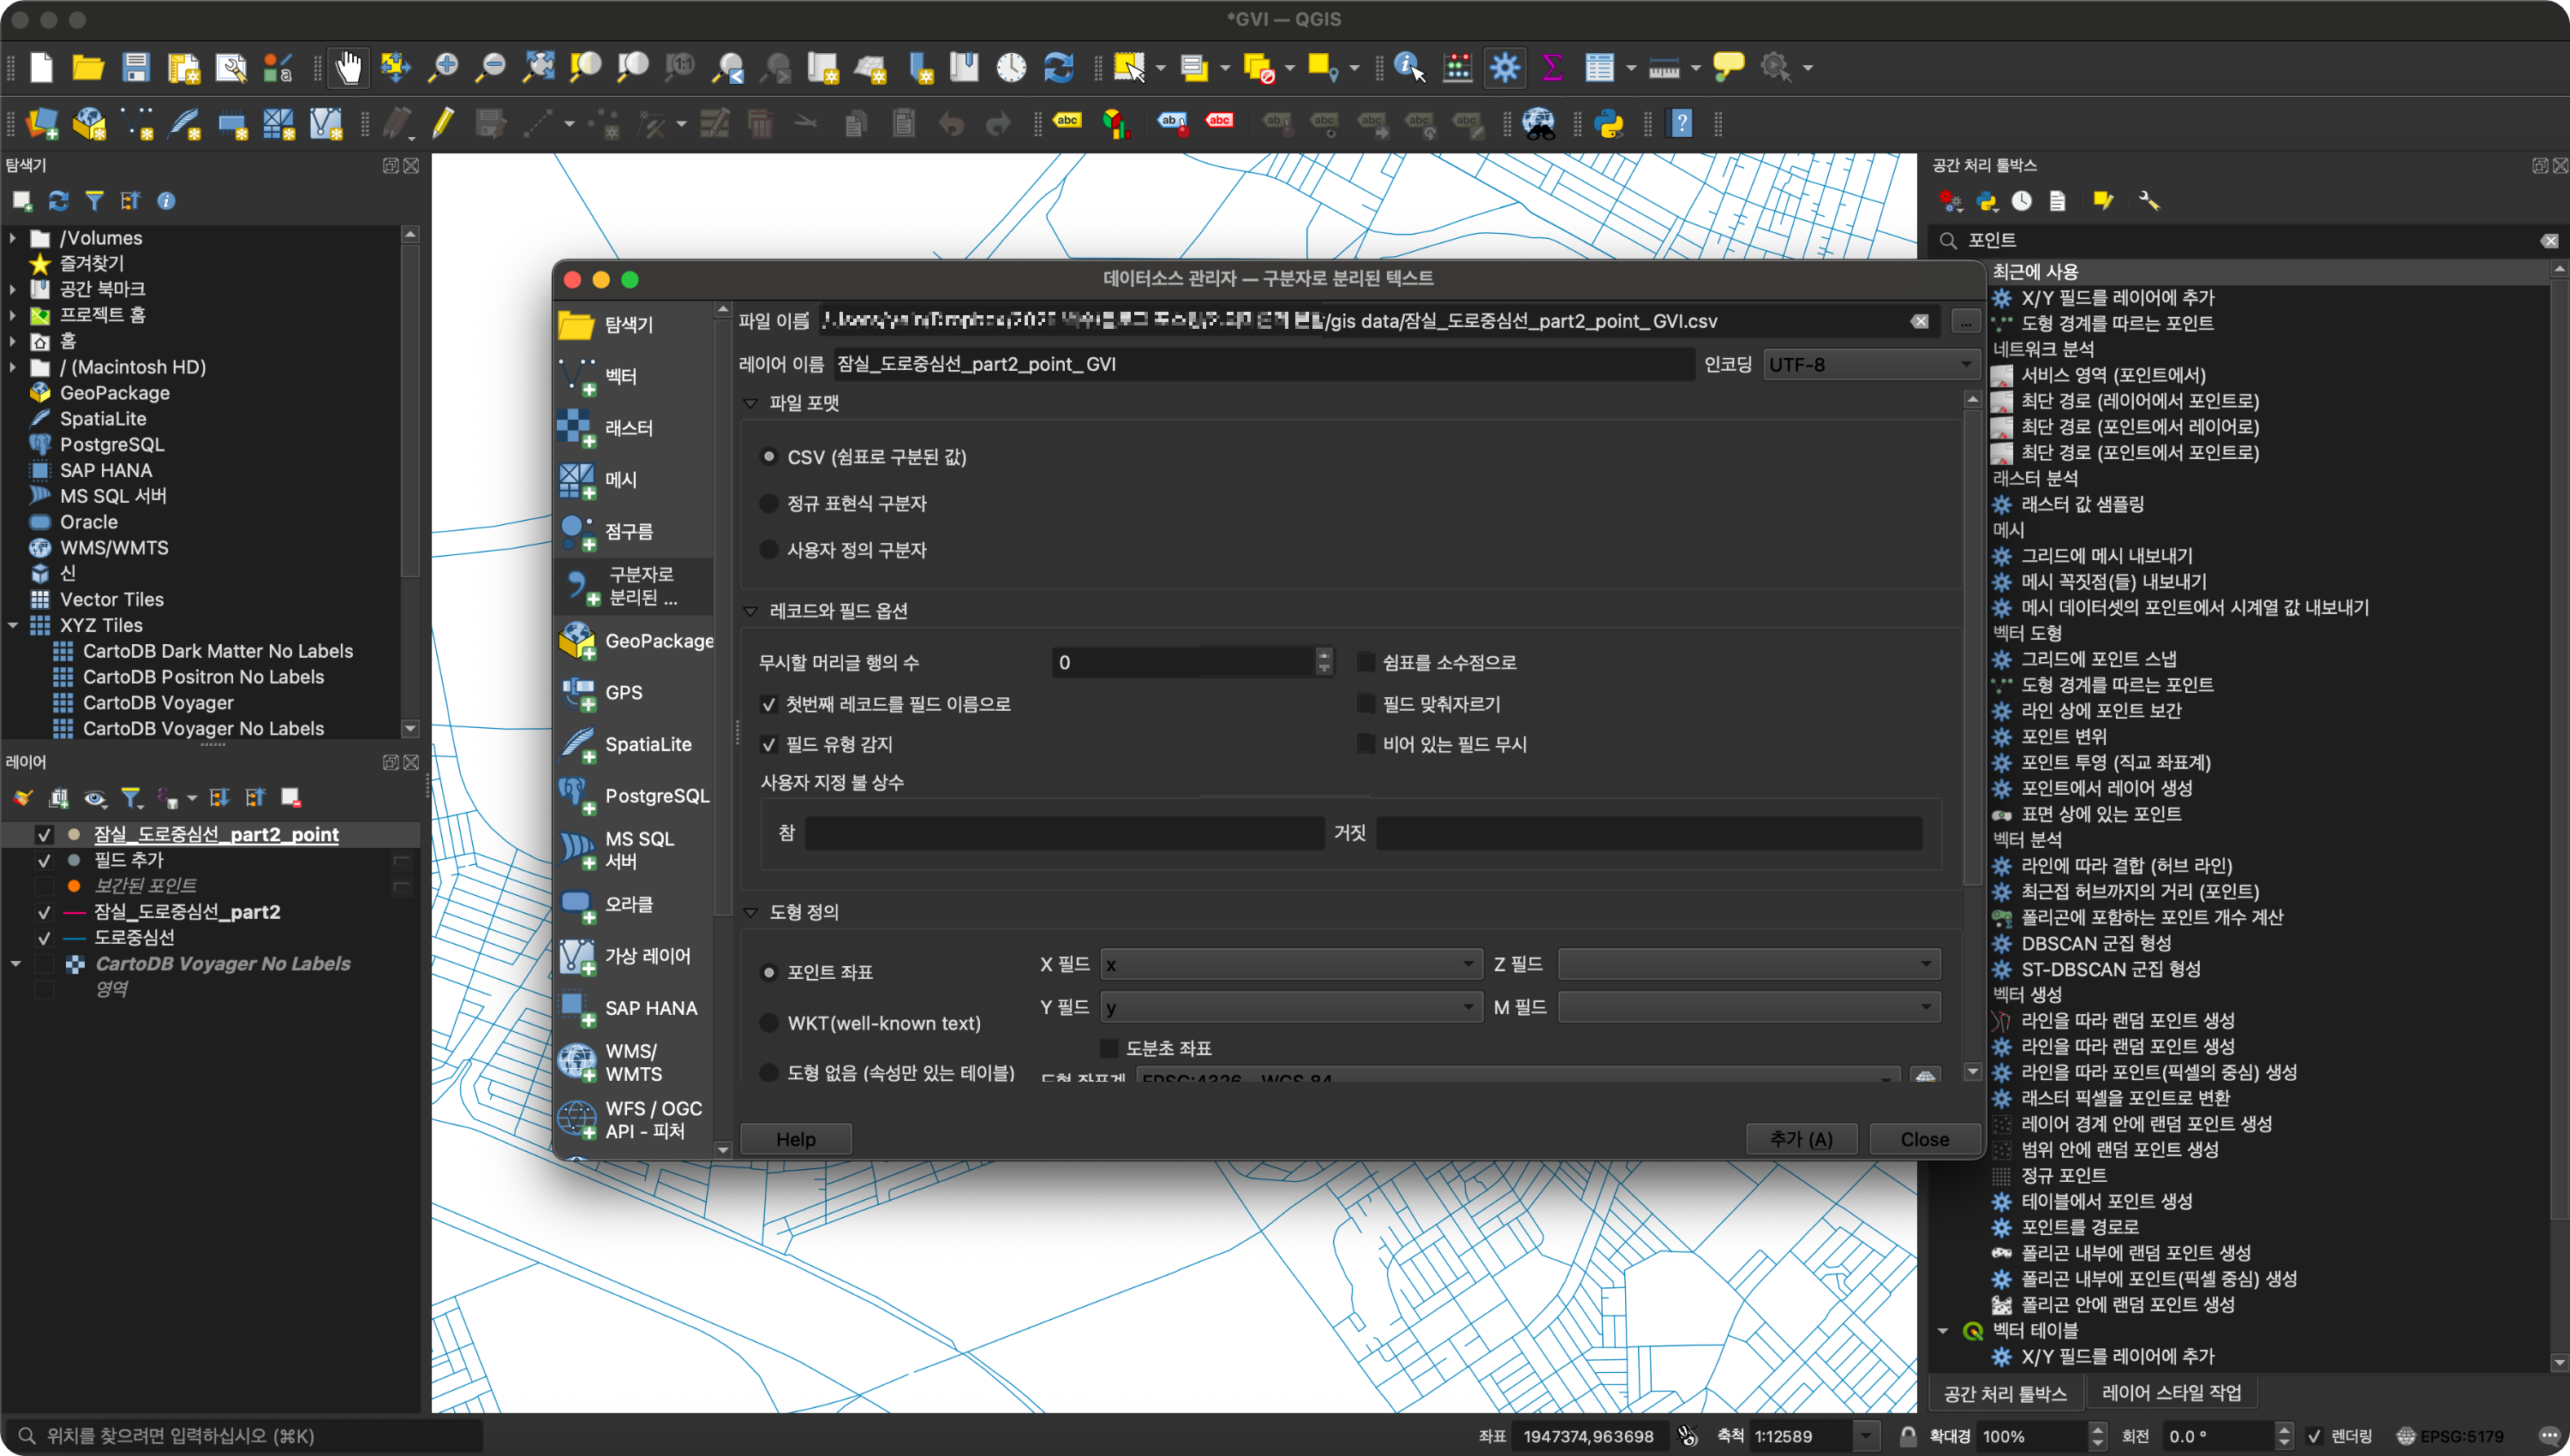2570x1456 pixels.
Task: Toggle the 필드 유형 감지 checkbox
Action: (769, 744)
